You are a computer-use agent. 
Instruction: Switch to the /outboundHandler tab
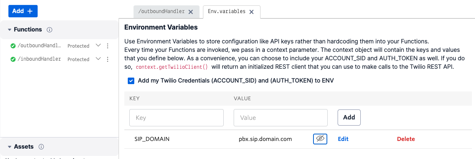click(x=162, y=12)
